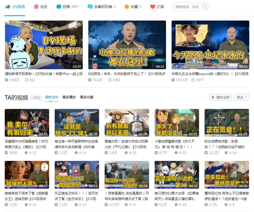Viewport: 254px width, 212px height.
Task: Open title 乐正绫生日快乐！！！洛天依
Action: tap(76, 196)
